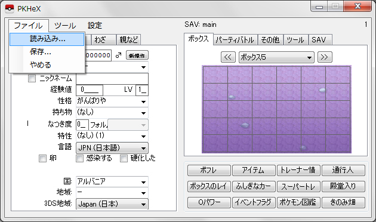This screenshot has width=376, height=222.
Task: Click the アイテム button
Action: [x=254, y=170]
